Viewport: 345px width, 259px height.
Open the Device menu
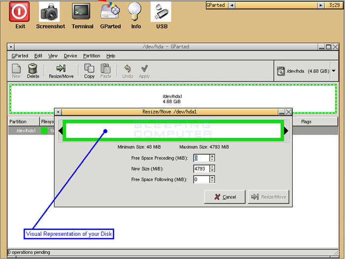click(70, 56)
